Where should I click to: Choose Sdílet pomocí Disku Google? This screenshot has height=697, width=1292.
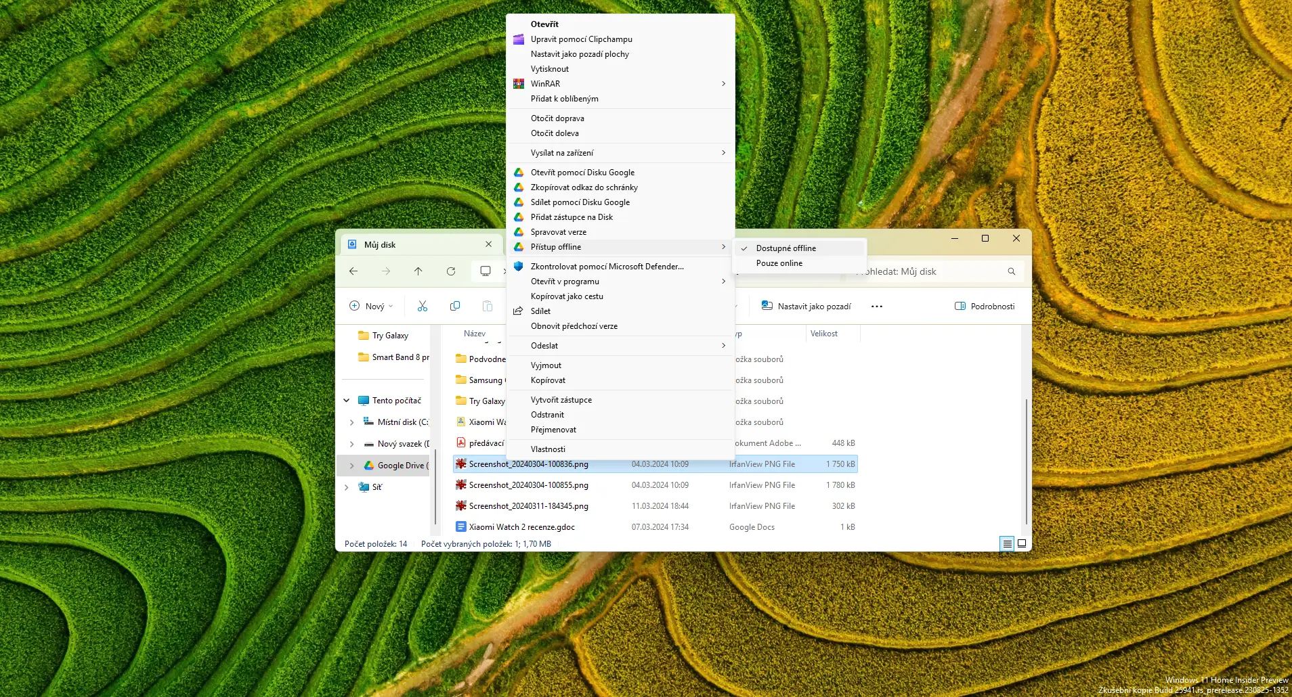click(x=621, y=202)
